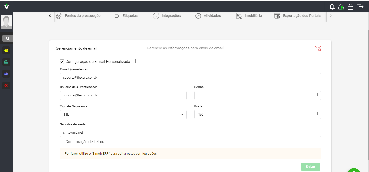Expand the Tipo de Segurança dropdown
The height and width of the screenshot is (172, 369).
(x=123, y=115)
